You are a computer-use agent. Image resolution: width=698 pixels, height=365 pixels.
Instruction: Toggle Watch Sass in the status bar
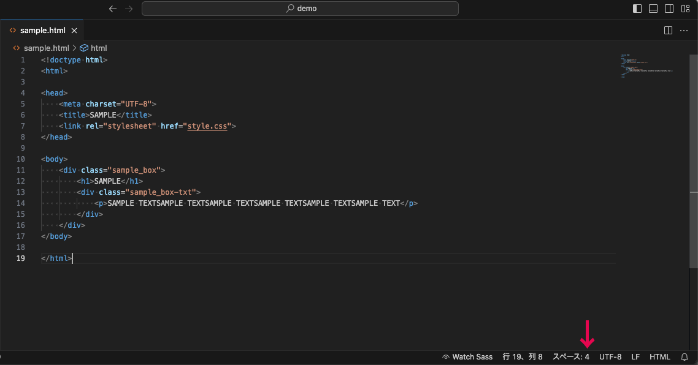(467, 356)
